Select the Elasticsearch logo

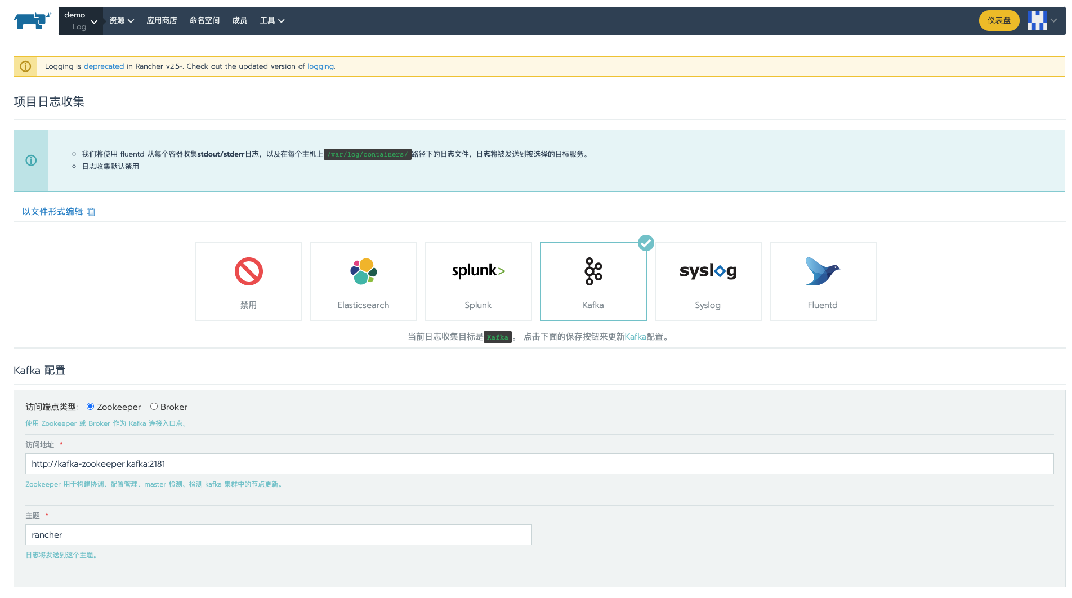[364, 271]
